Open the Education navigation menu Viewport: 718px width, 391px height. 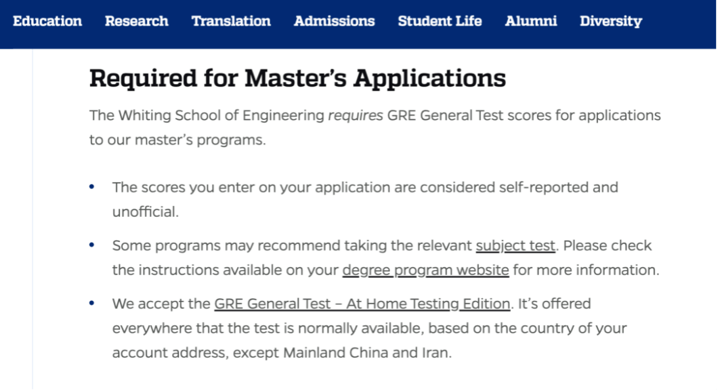click(x=47, y=21)
